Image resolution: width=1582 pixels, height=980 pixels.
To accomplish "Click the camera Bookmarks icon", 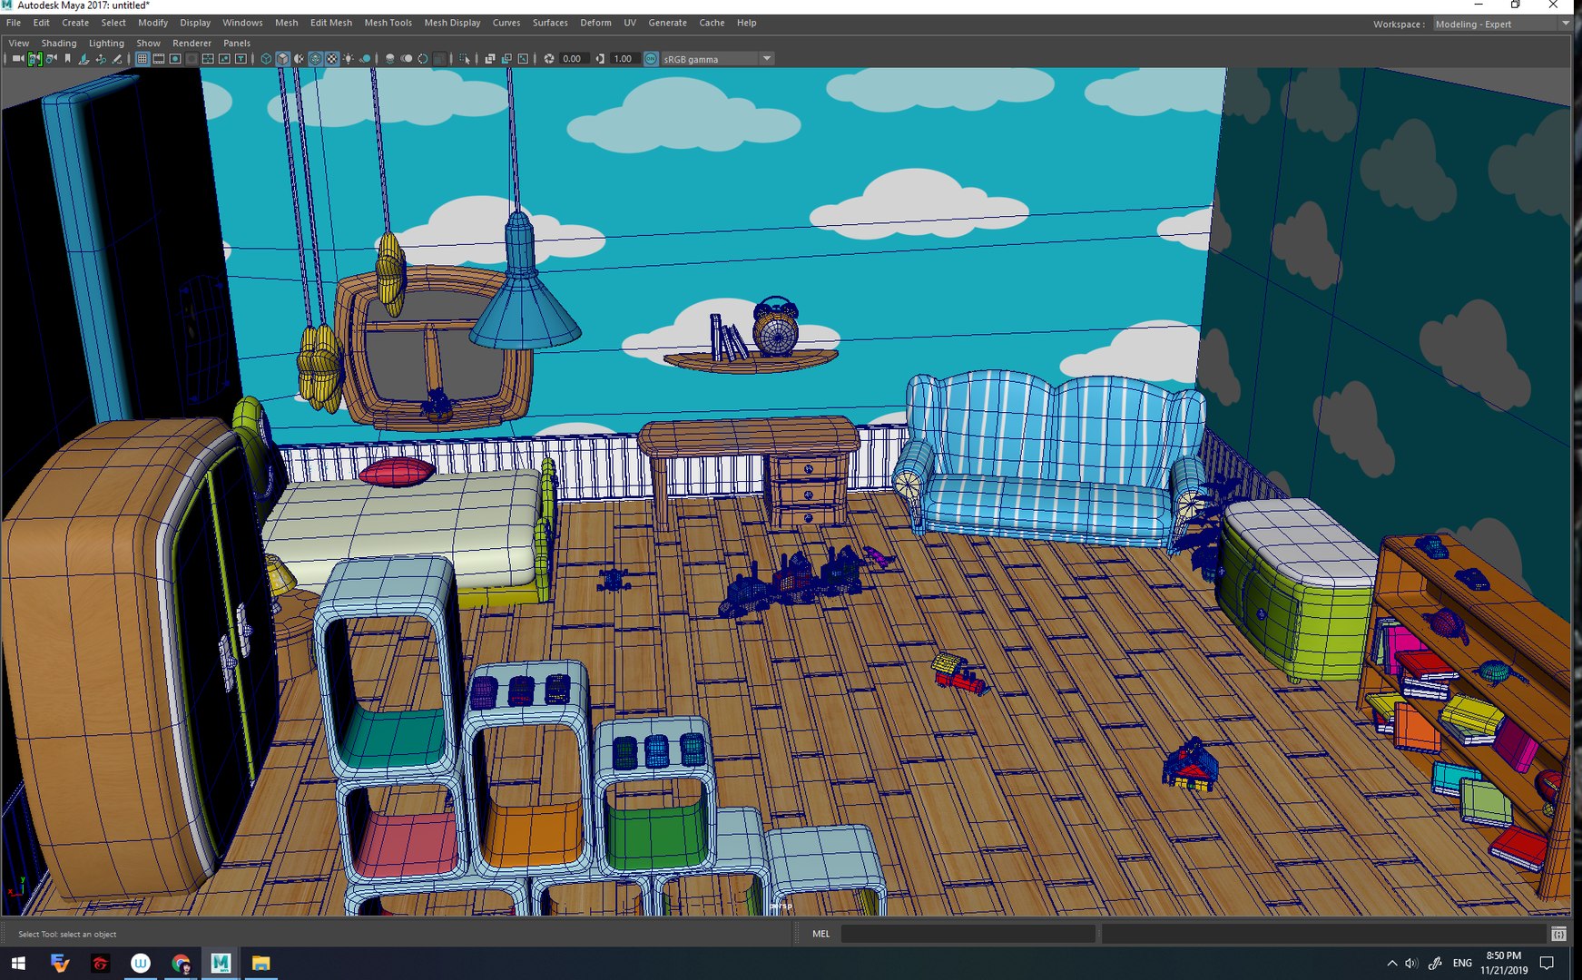I will pyautogui.click(x=67, y=59).
